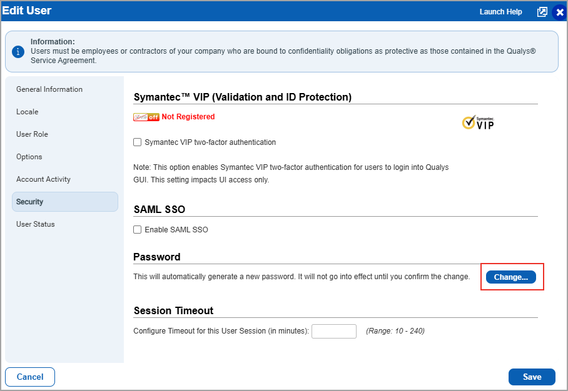Screen dimensions: 568x391
Task: View the Account Activity section
Action: [43, 179]
